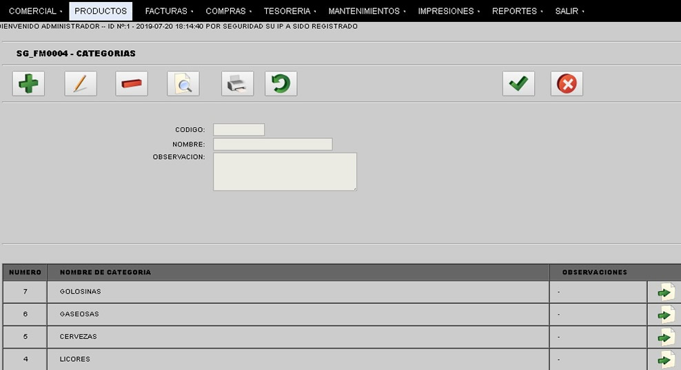The image size is (681, 370).
Task: Open the SALIR menu
Action: [569, 11]
